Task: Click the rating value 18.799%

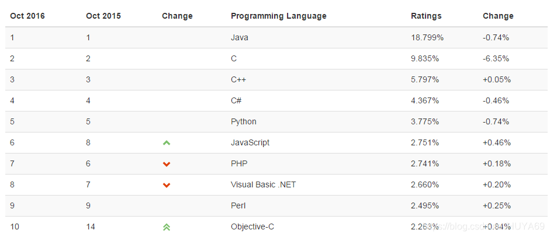Action: [x=427, y=37]
